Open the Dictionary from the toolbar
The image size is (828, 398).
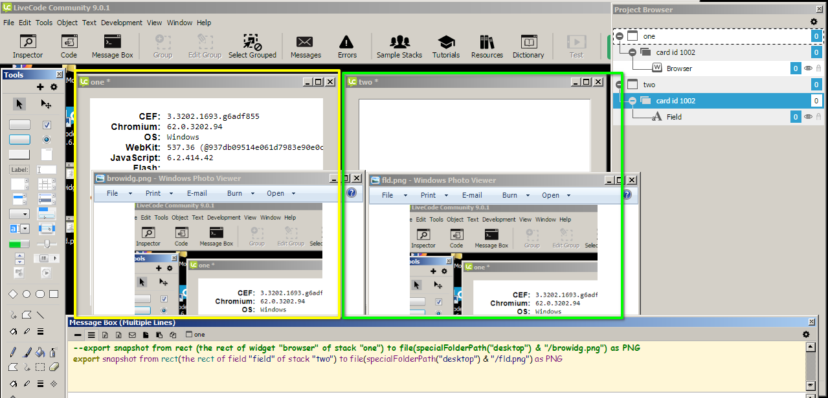tap(528, 47)
